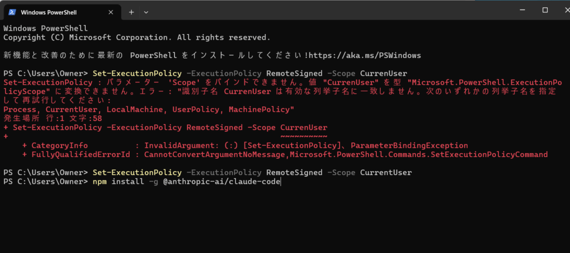Click the CategoryInfo error line
Screen dimensions: 570x253
point(245,145)
